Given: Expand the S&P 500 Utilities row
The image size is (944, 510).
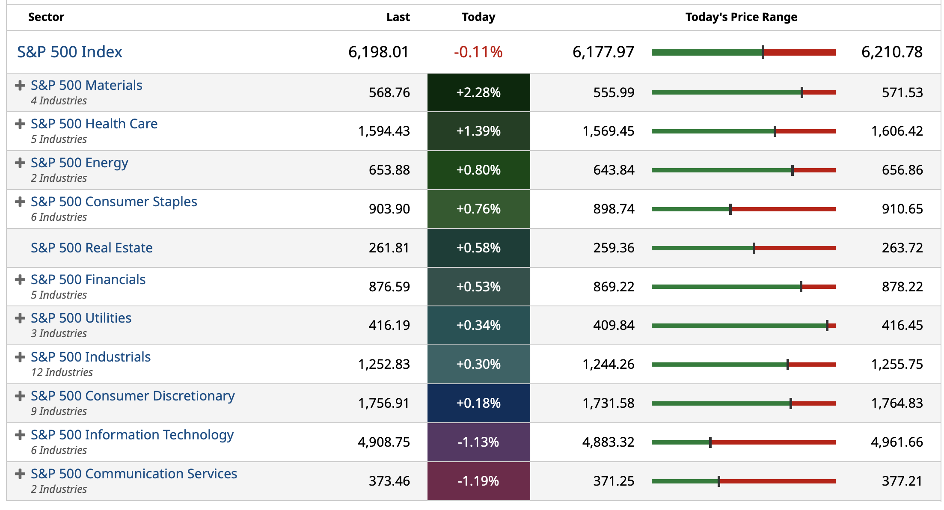Looking at the screenshot, I should click(x=20, y=318).
